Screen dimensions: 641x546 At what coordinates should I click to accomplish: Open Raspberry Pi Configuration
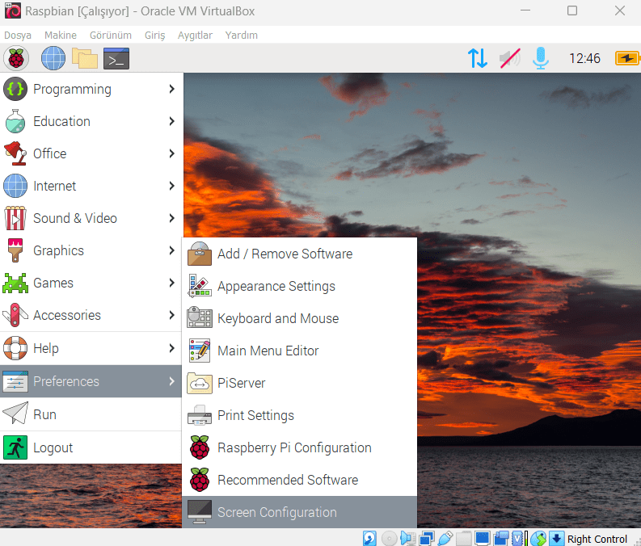pyautogui.click(x=294, y=447)
